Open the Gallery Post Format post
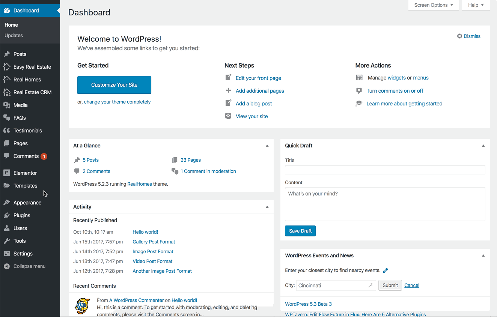Viewport: 497px width, 317px height. tap(154, 242)
